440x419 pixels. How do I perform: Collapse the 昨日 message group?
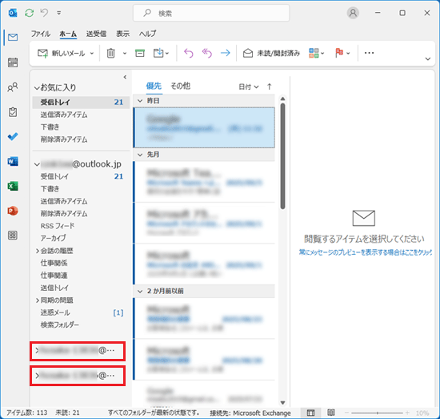[140, 101]
